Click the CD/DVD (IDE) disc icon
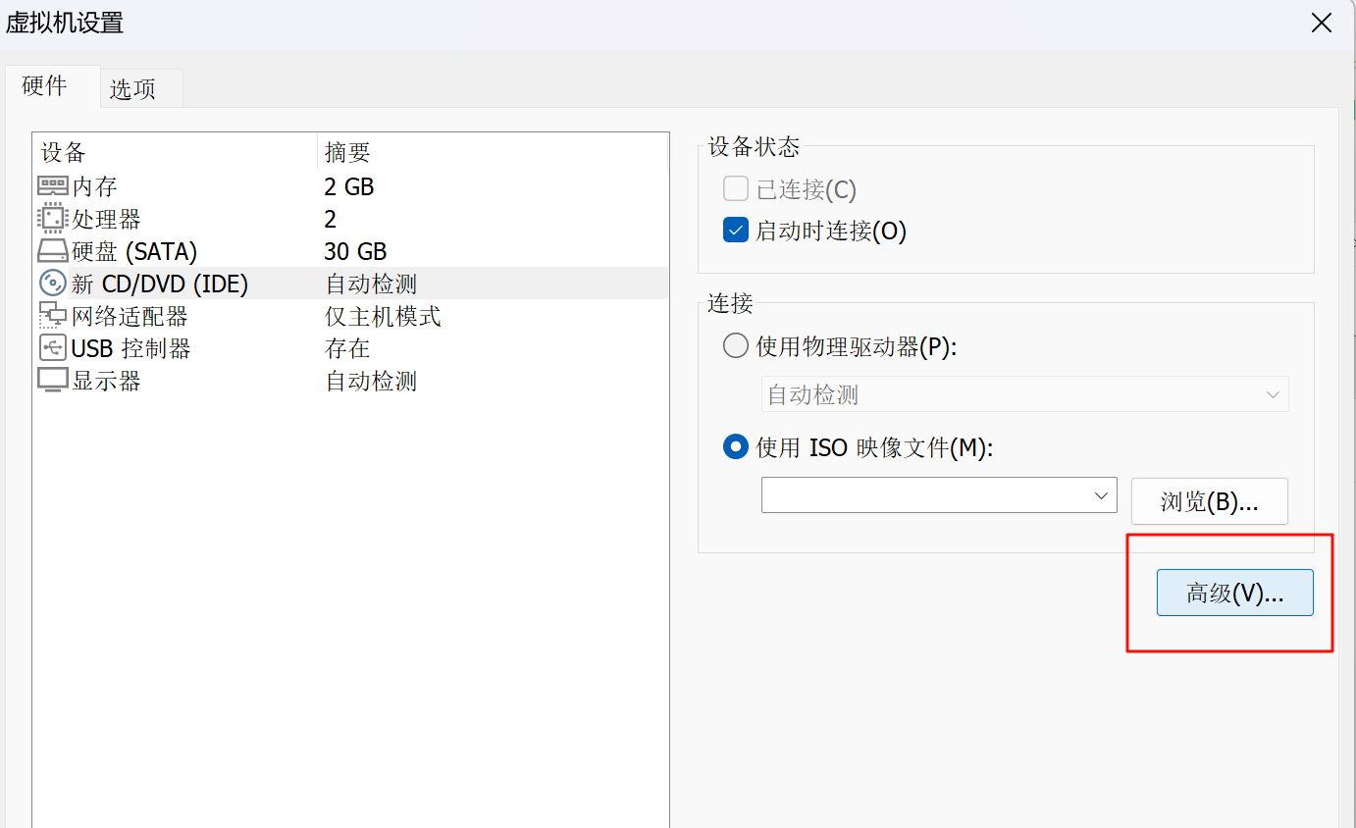The width and height of the screenshot is (1356, 828). (x=53, y=284)
